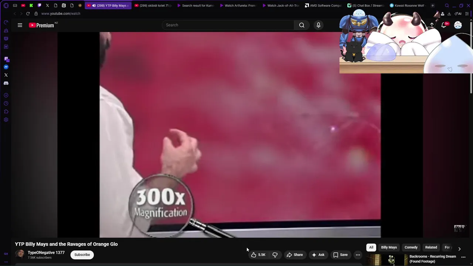View site security lock info
473x266 pixels.
[36, 14]
